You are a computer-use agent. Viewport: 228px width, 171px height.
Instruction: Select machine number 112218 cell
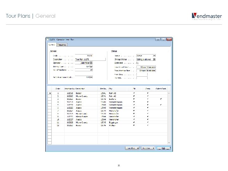click(70, 93)
